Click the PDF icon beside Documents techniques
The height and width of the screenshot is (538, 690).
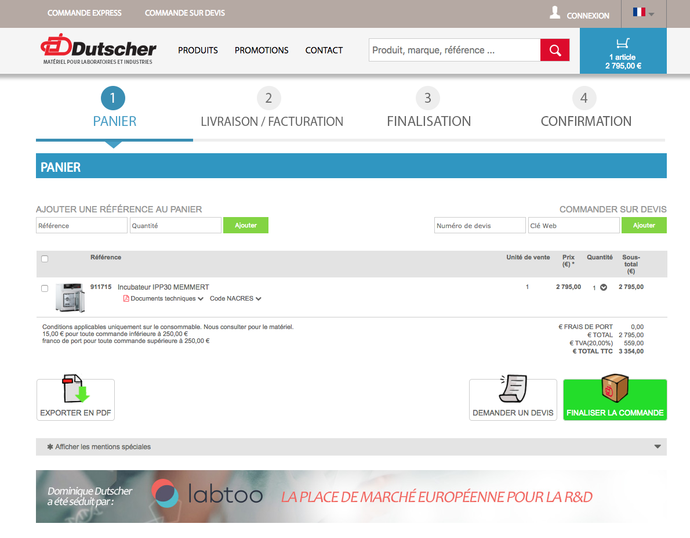(x=126, y=298)
